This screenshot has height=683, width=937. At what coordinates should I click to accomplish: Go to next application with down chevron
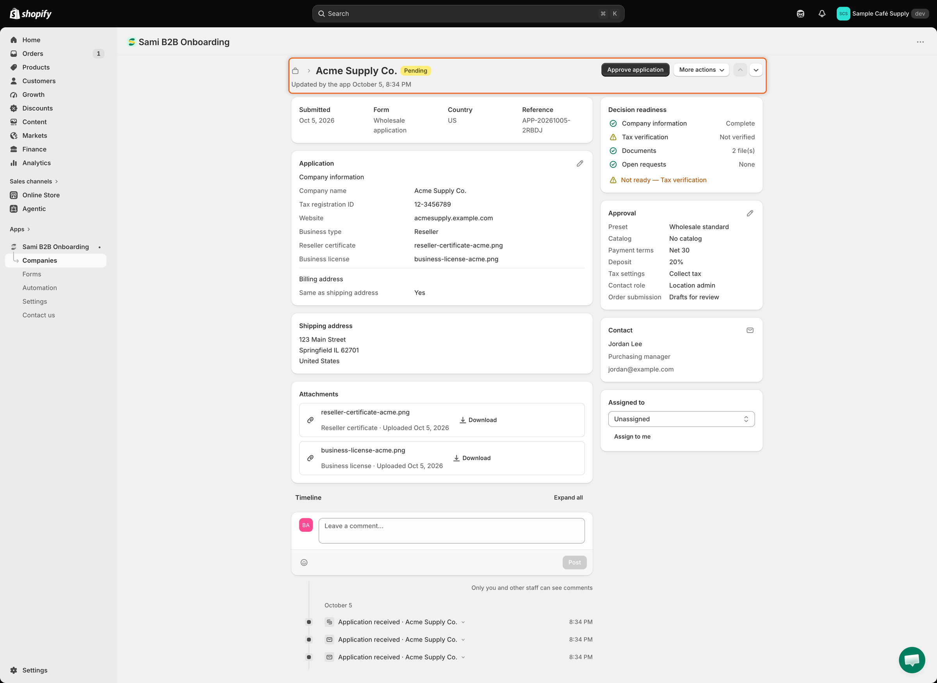pos(755,70)
